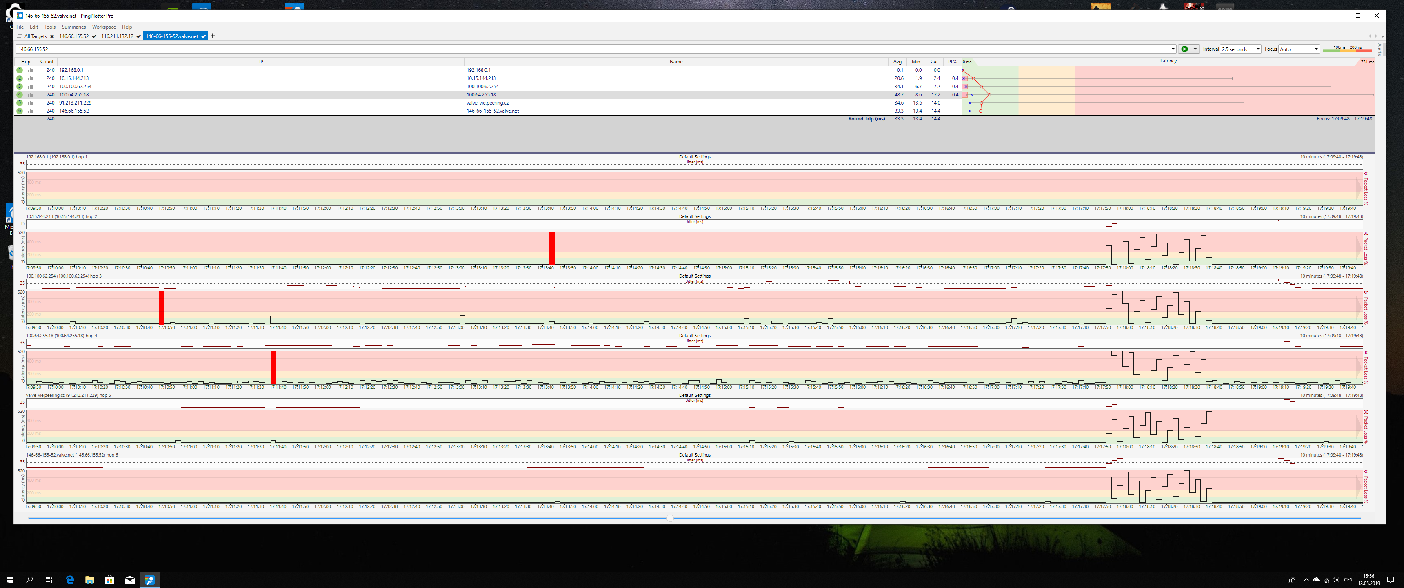Toggle timeline graph for hop 4 row
The image size is (1404, 588).
[31, 95]
